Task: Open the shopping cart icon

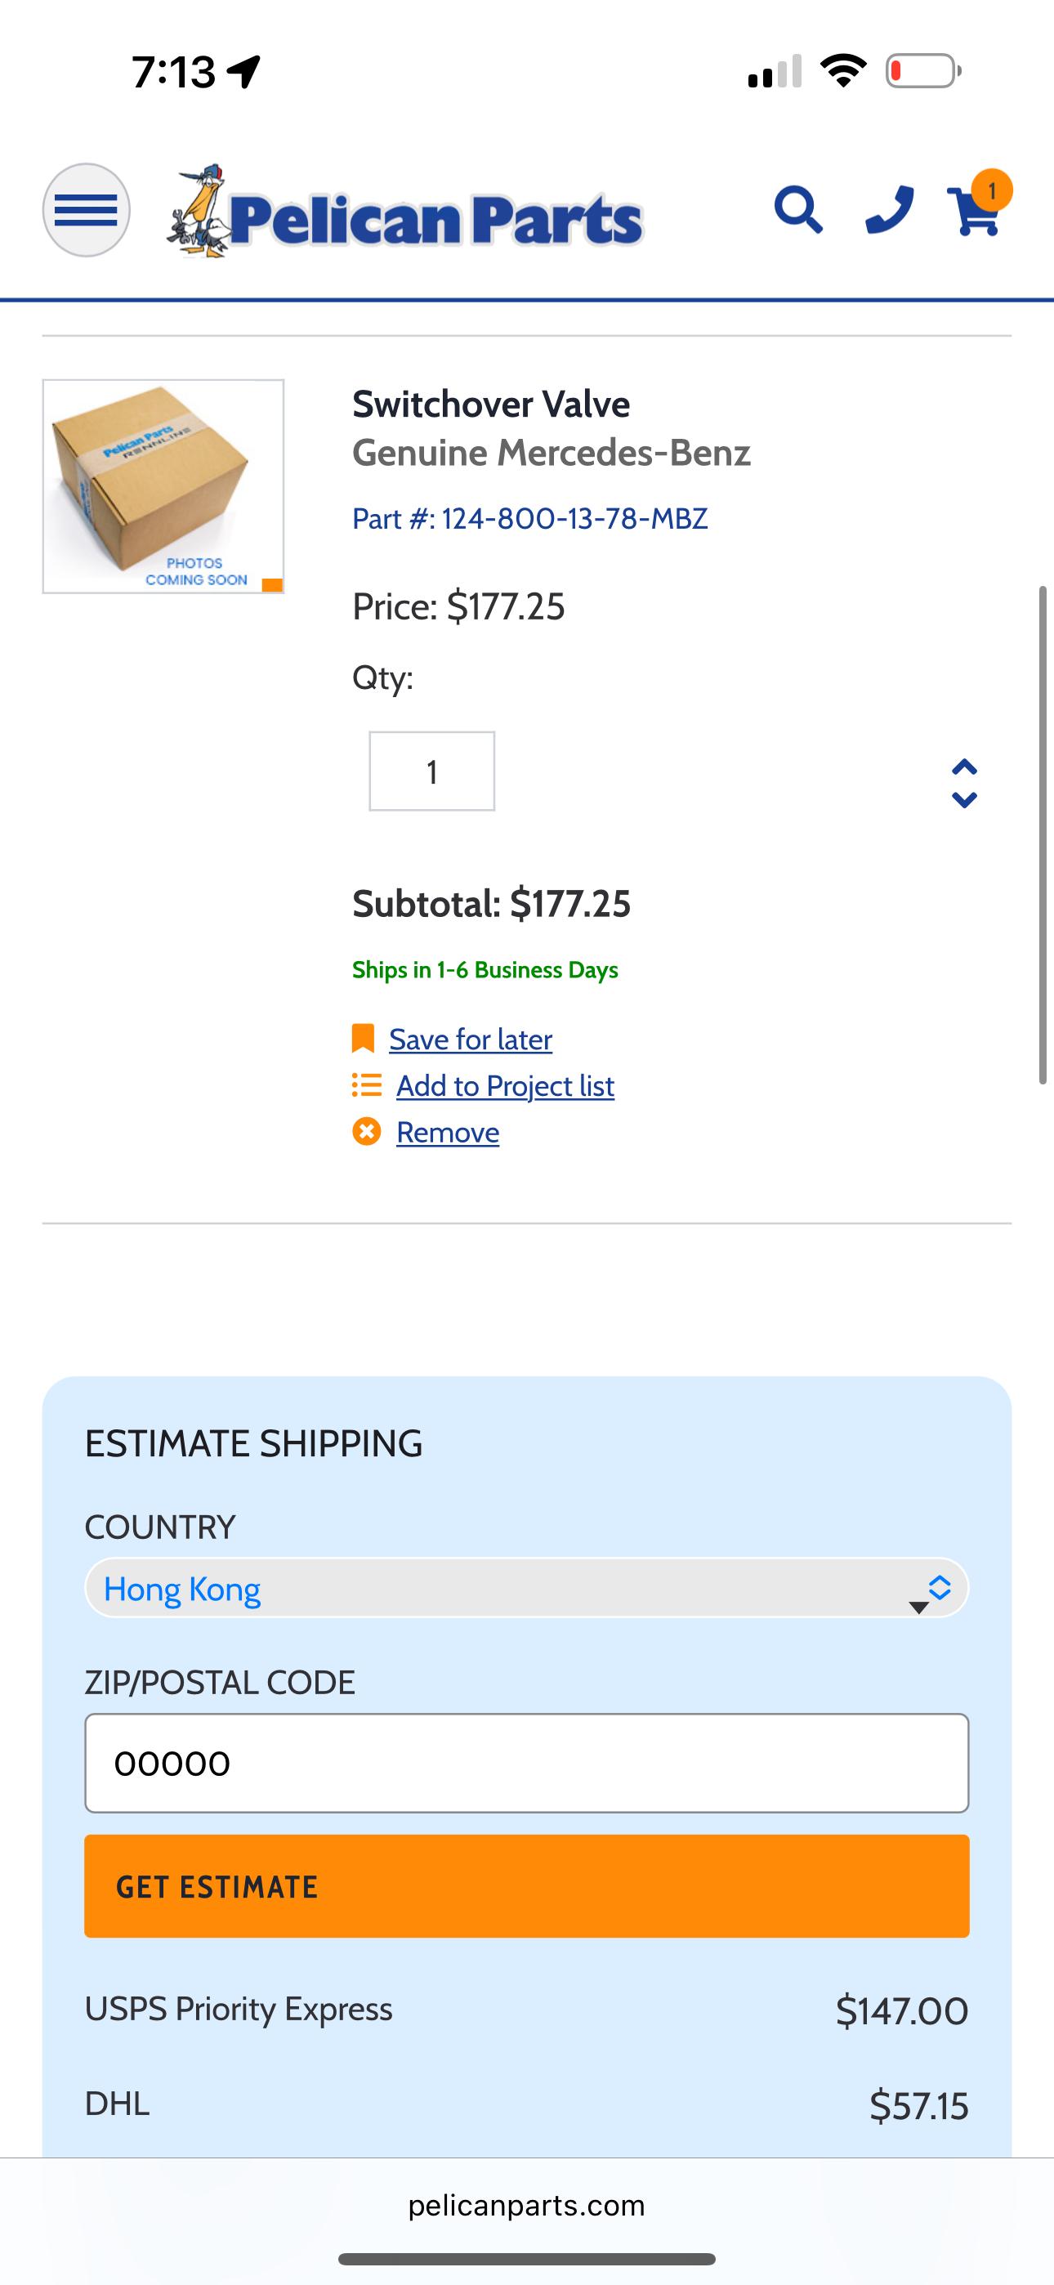Action: click(974, 212)
